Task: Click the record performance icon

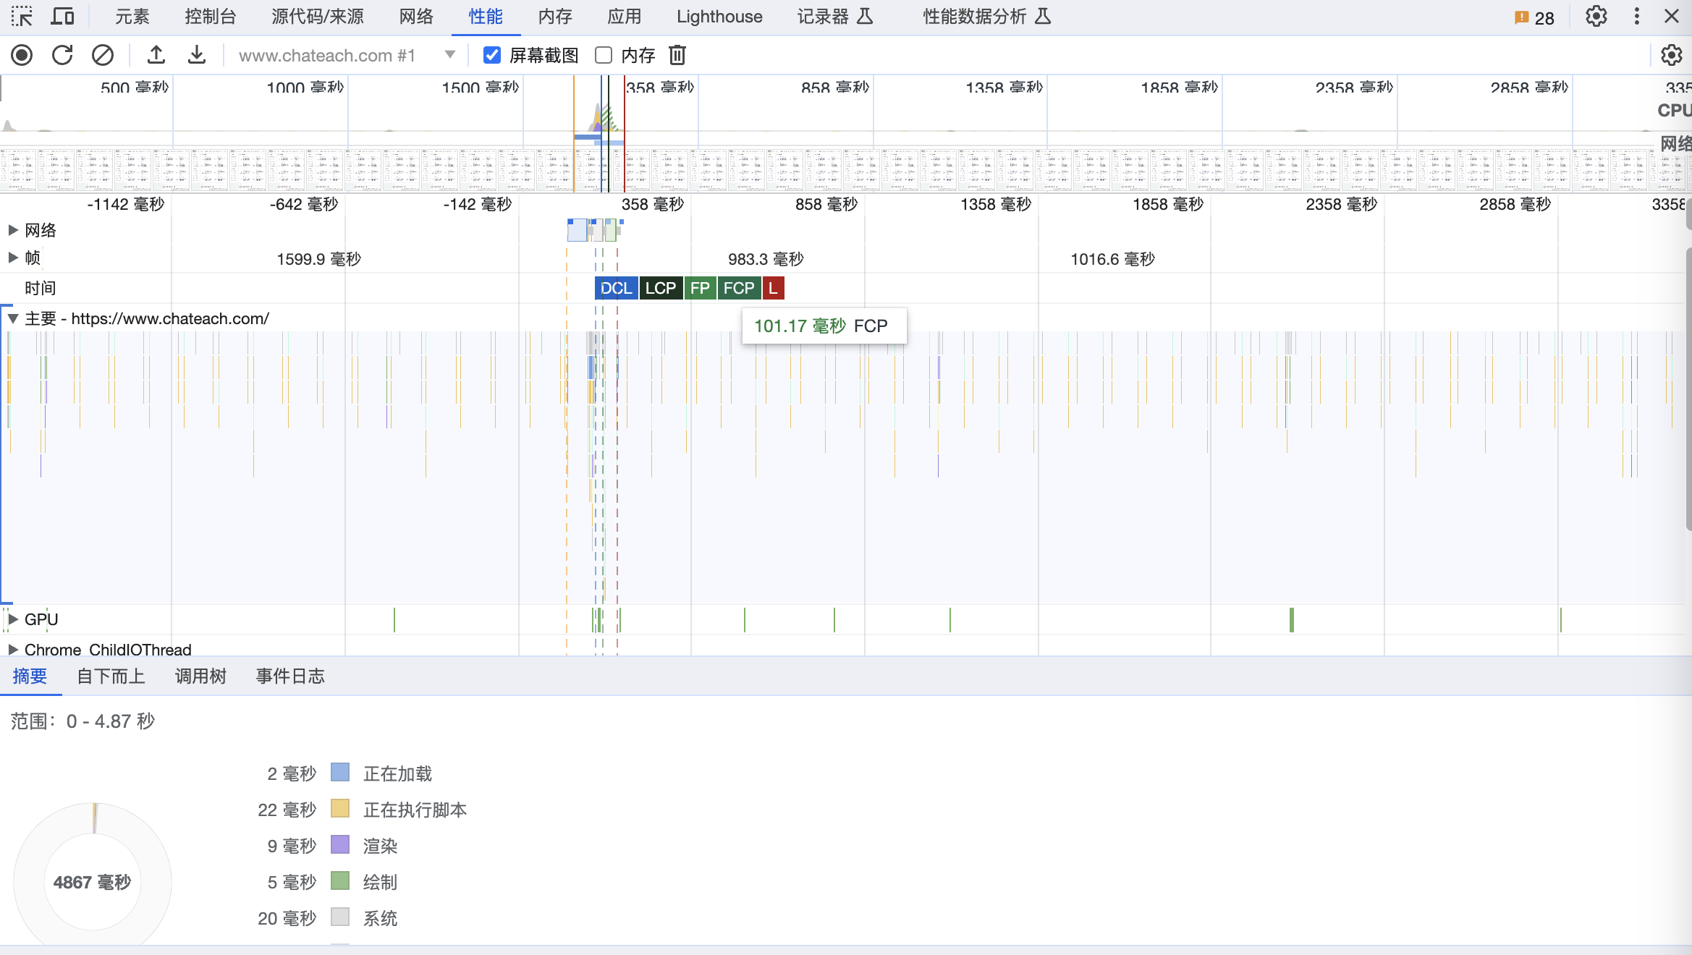Action: (x=22, y=54)
